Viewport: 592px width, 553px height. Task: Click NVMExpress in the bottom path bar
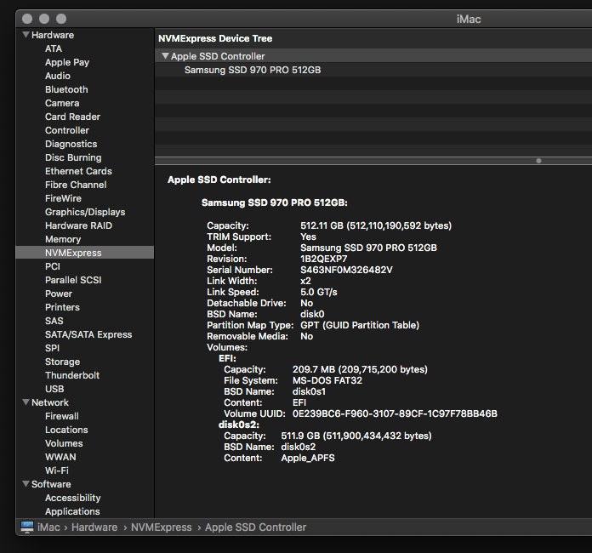[162, 527]
